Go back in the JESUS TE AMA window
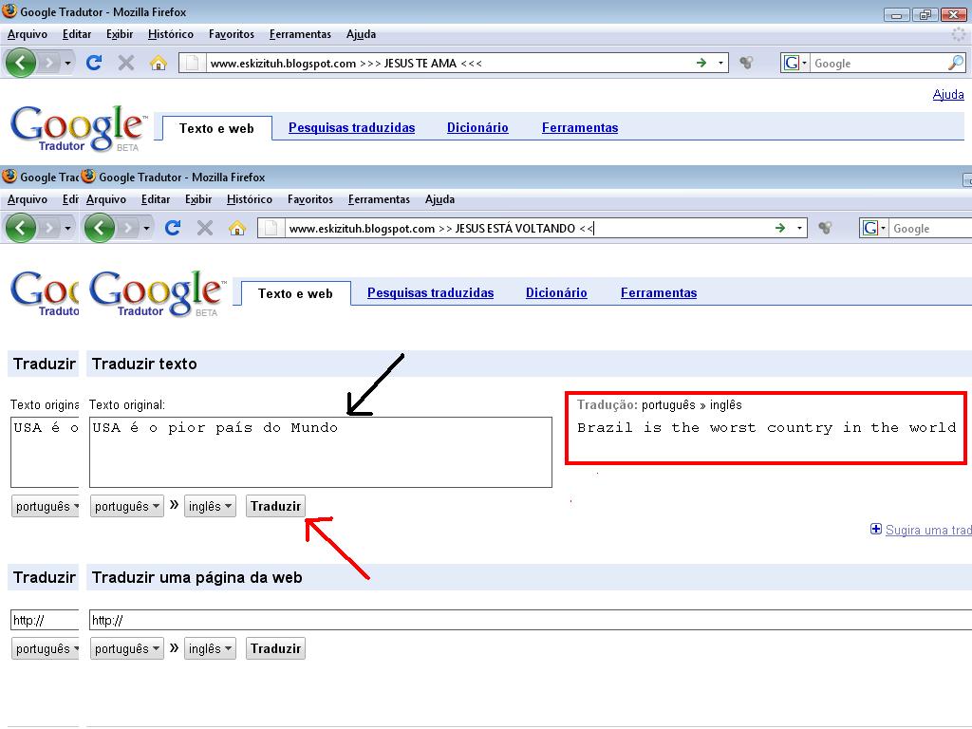 pos(20,63)
